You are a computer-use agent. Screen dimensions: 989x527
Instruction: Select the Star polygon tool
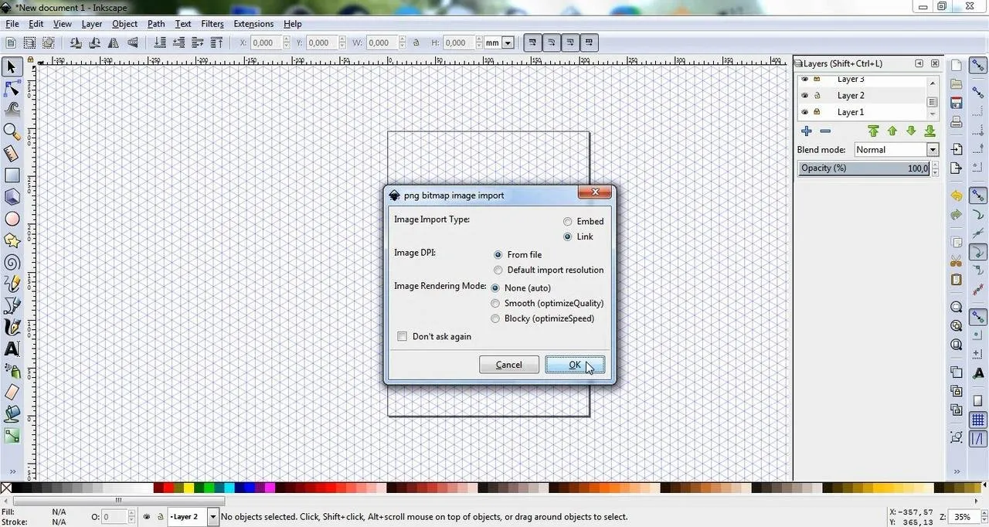pyautogui.click(x=12, y=241)
